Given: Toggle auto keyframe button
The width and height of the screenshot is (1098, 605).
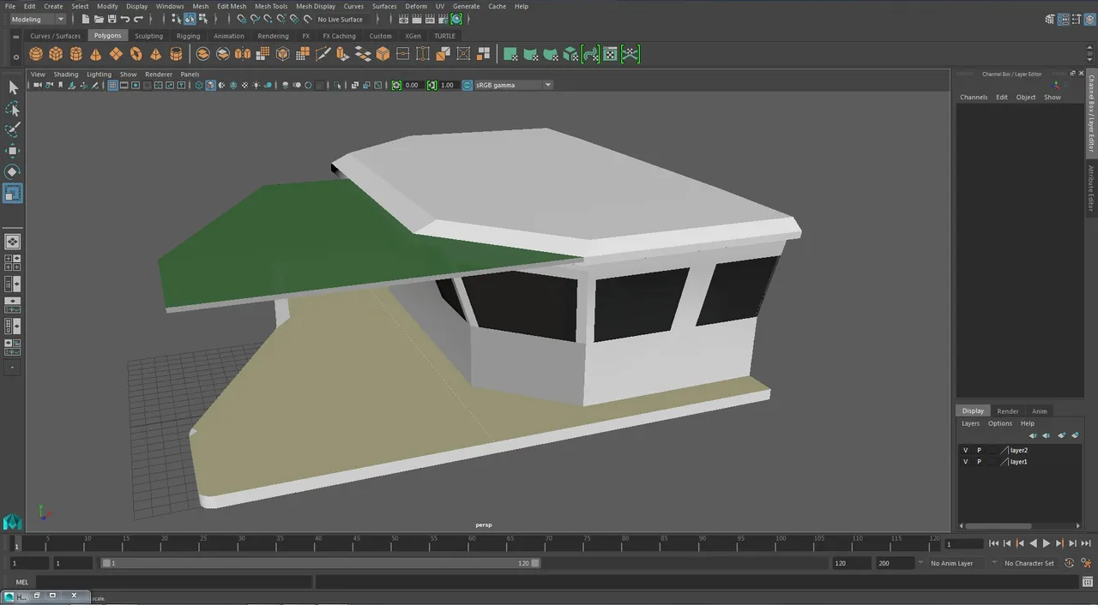Looking at the screenshot, I should click(1069, 563).
